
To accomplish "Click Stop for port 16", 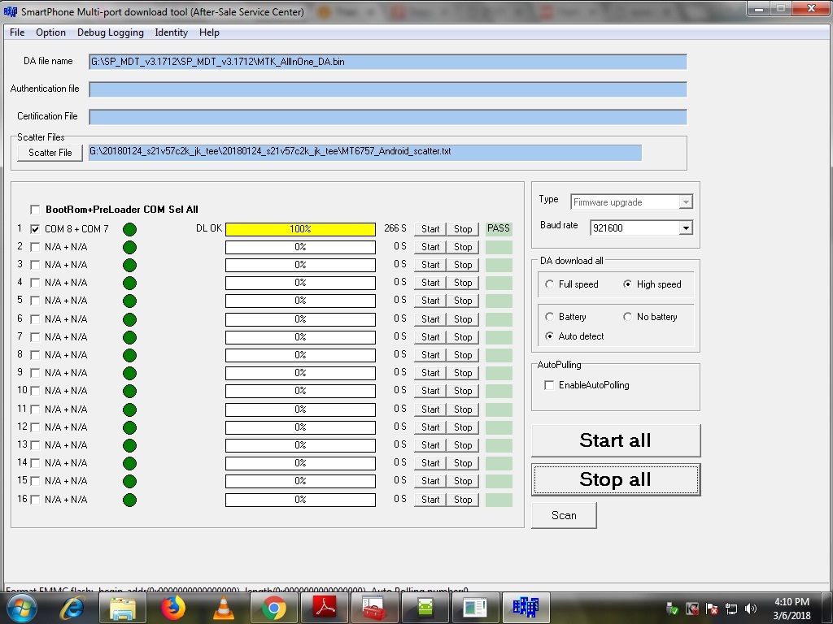I will [463, 500].
